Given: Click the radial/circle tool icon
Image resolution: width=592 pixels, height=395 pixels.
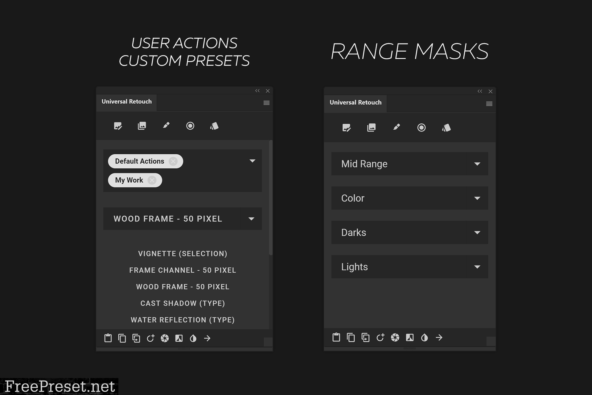Looking at the screenshot, I should (190, 126).
